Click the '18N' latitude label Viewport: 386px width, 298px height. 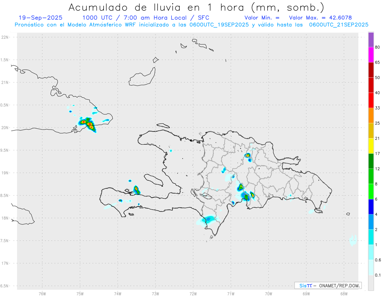coord(5,218)
